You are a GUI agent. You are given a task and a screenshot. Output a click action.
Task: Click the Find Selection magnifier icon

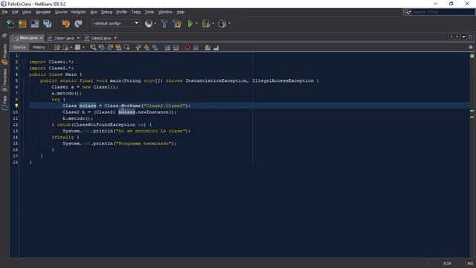click(93, 48)
